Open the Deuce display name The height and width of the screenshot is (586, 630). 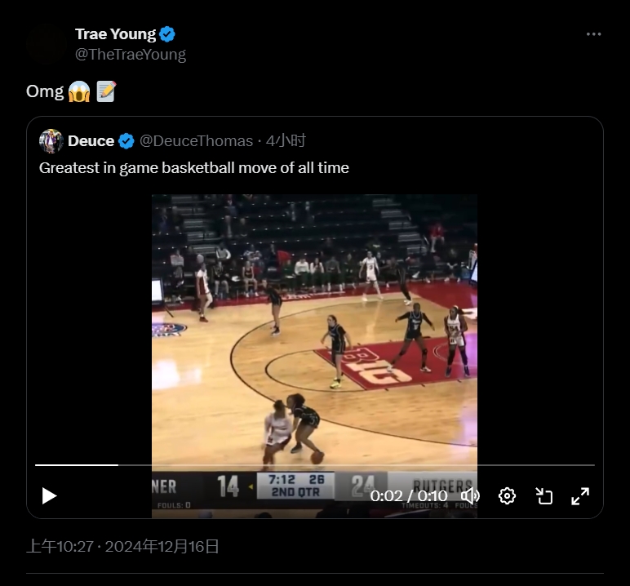click(x=91, y=141)
